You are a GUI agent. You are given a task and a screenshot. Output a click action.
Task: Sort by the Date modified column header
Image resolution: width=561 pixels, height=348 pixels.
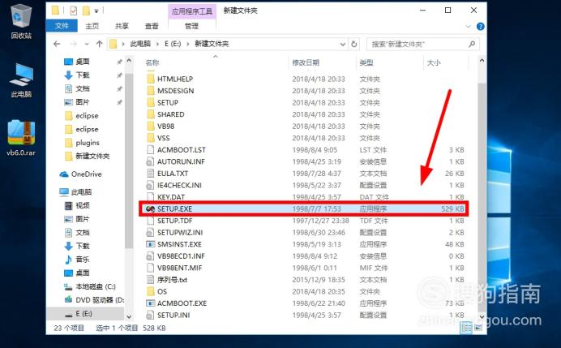pos(306,62)
